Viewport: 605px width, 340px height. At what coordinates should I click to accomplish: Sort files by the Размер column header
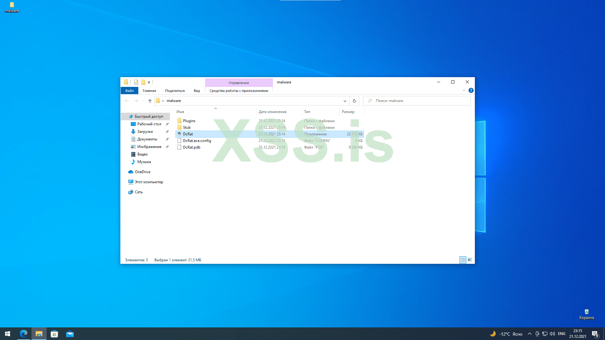pyautogui.click(x=348, y=112)
